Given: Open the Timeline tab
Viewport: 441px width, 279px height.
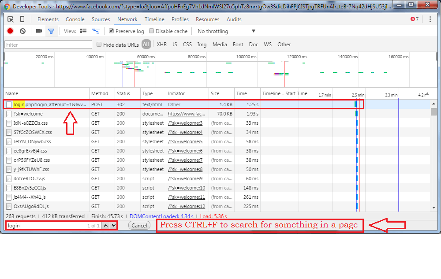Looking at the screenshot, I should pyautogui.click(x=154, y=19).
